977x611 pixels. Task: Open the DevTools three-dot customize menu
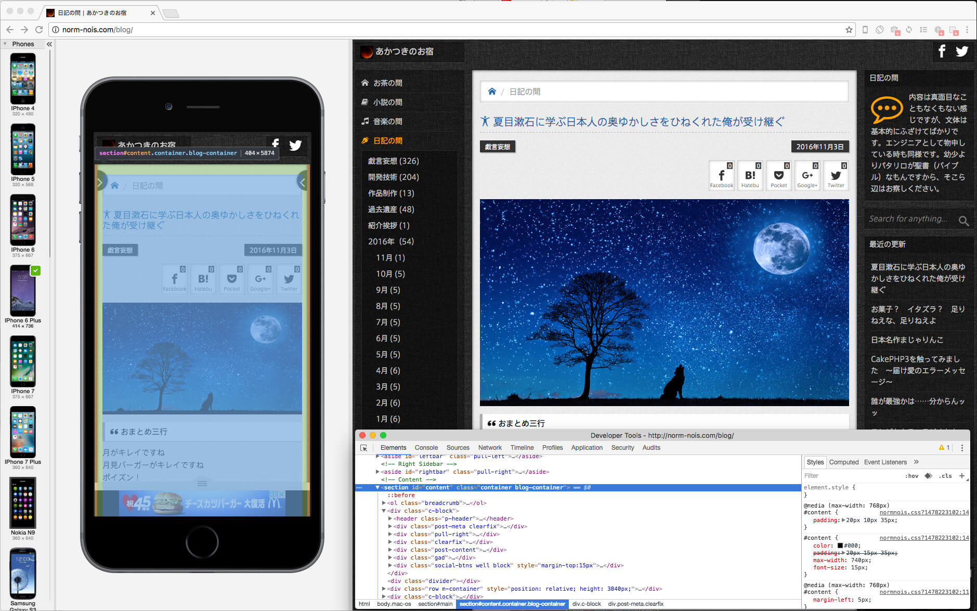[x=962, y=448]
